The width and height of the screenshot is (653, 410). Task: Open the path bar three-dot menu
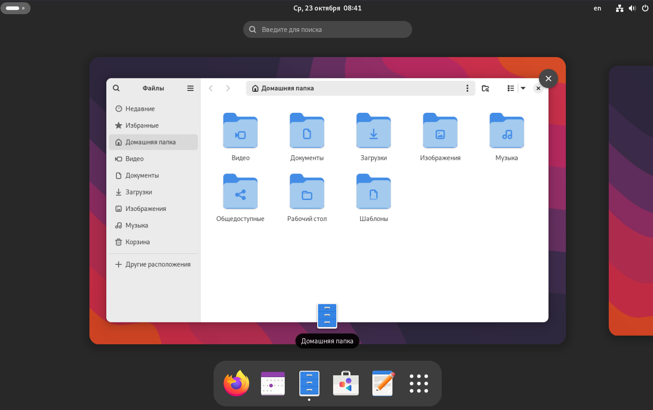(467, 88)
